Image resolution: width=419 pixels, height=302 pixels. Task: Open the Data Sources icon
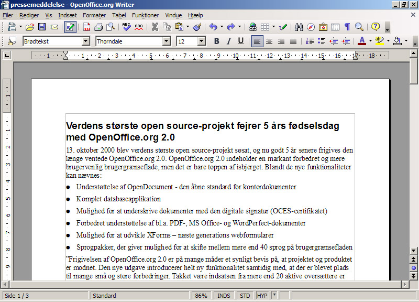(335, 27)
